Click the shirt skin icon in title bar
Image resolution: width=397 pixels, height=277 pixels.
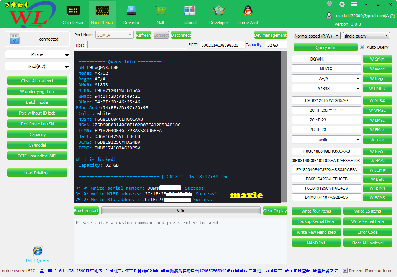click(330, 4)
